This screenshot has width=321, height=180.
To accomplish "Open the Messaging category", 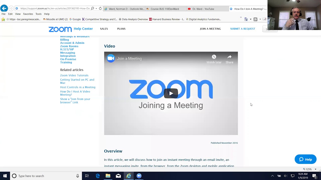I will (67, 53).
